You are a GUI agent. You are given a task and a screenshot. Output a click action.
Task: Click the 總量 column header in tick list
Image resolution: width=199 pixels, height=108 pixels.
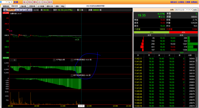point(190,55)
